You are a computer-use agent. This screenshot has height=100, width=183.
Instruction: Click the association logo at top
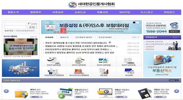(91, 5)
